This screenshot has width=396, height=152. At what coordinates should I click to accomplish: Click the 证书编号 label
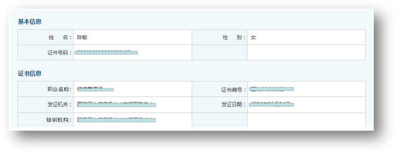click(234, 90)
